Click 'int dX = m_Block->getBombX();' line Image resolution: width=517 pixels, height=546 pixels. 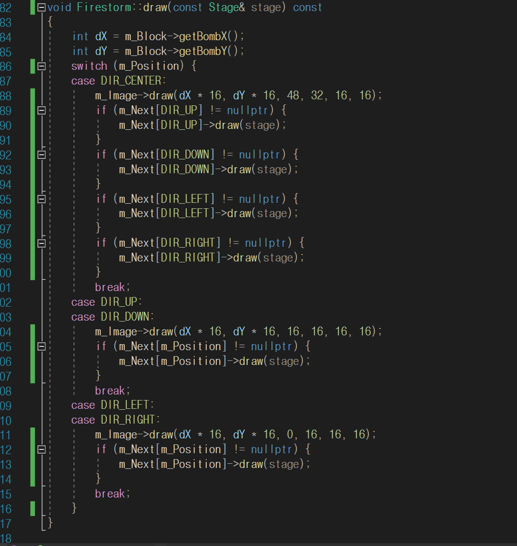(x=158, y=36)
